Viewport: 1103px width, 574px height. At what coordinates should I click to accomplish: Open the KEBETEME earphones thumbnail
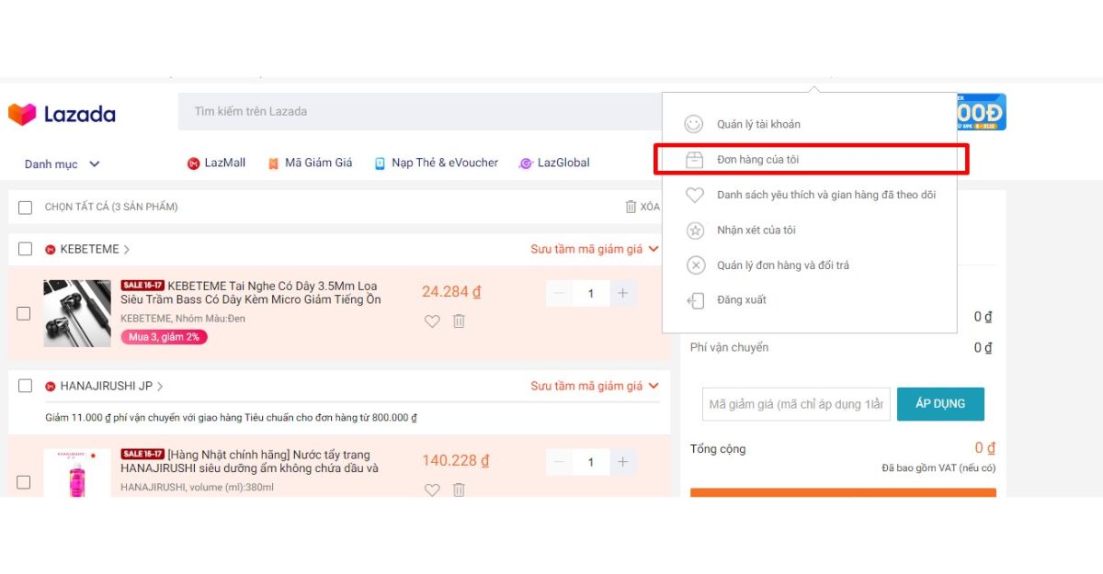[77, 313]
